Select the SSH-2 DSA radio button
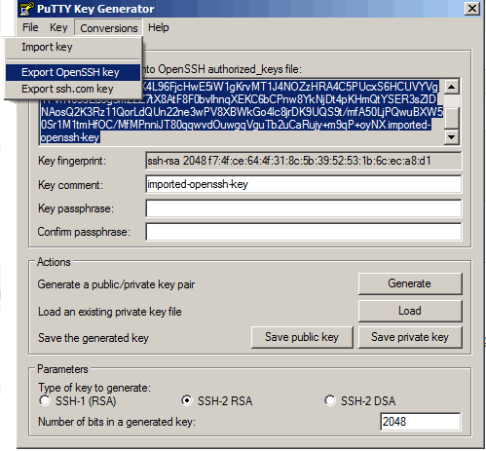Image resolution: width=486 pixels, height=451 pixels. (x=330, y=400)
